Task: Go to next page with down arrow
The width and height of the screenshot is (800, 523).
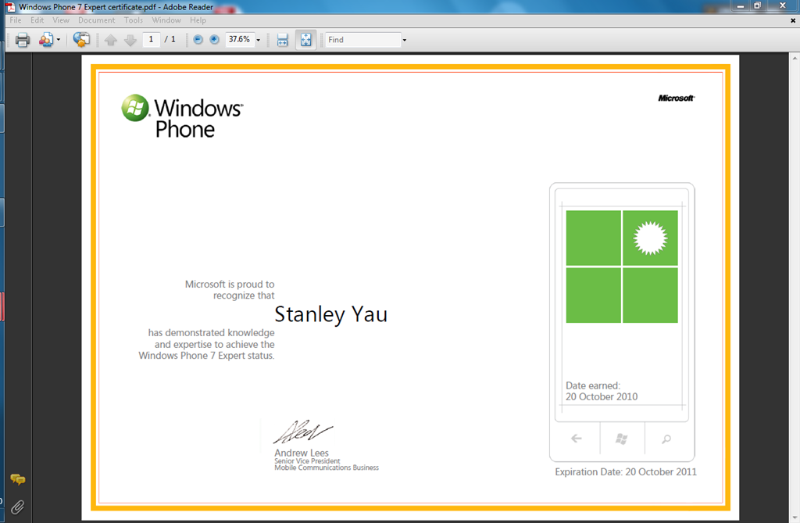Action: coord(130,40)
